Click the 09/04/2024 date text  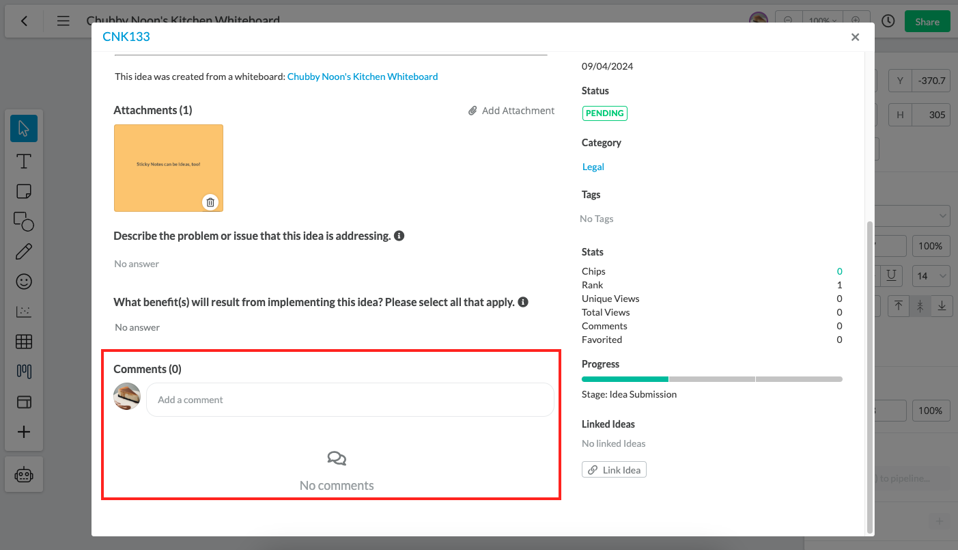point(607,66)
